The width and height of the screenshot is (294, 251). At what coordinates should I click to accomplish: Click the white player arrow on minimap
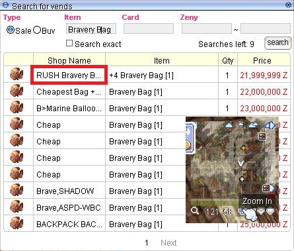[240, 164]
